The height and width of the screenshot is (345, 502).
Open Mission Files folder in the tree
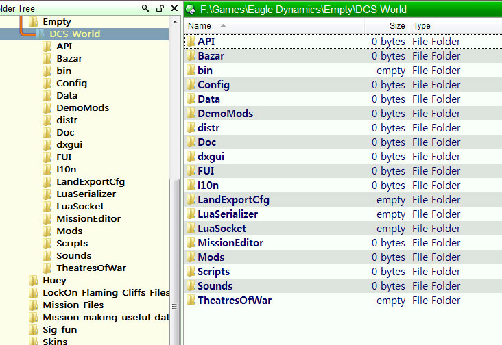pyautogui.click(x=73, y=305)
